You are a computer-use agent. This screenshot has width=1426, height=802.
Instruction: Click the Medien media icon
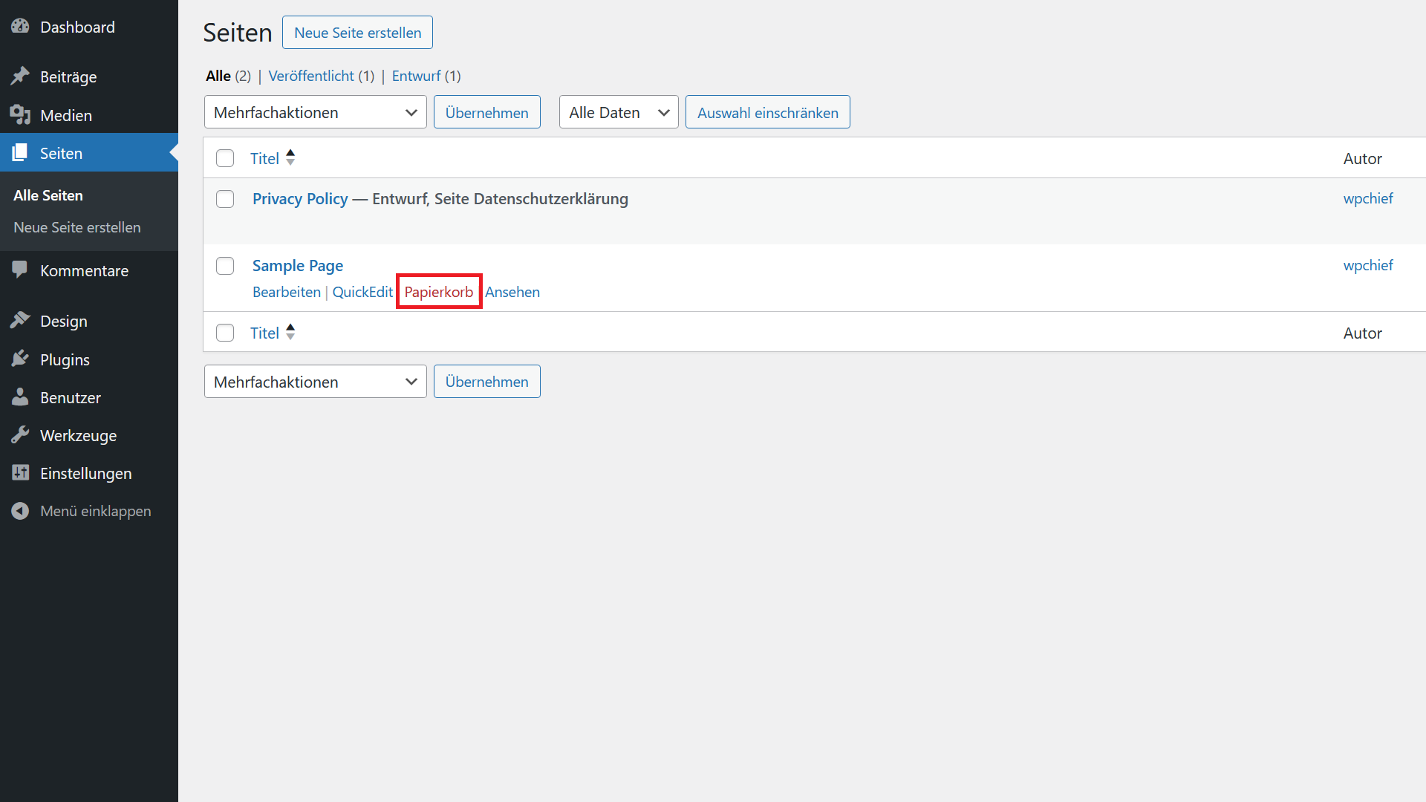pyautogui.click(x=20, y=115)
